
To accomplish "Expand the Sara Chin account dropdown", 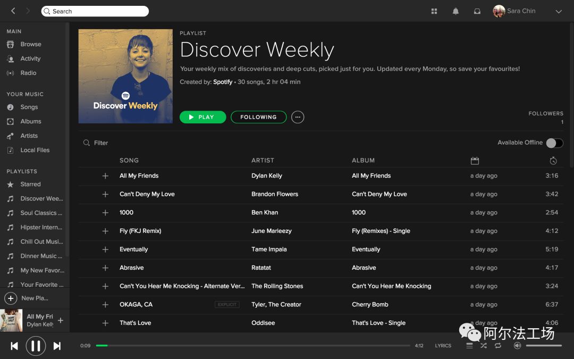I will coord(558,11).
